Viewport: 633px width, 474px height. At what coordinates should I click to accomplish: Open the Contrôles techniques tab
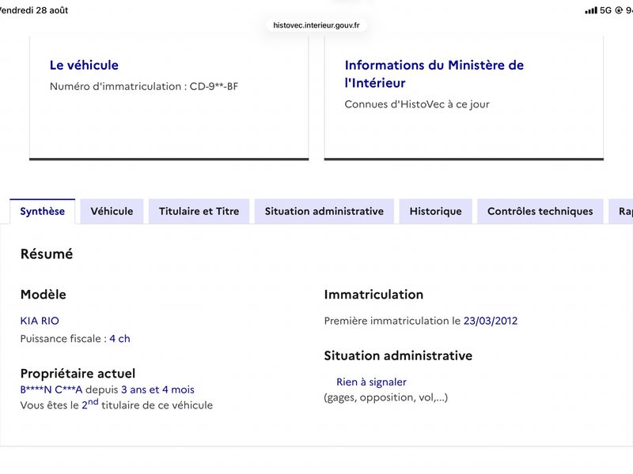[540, 211]
